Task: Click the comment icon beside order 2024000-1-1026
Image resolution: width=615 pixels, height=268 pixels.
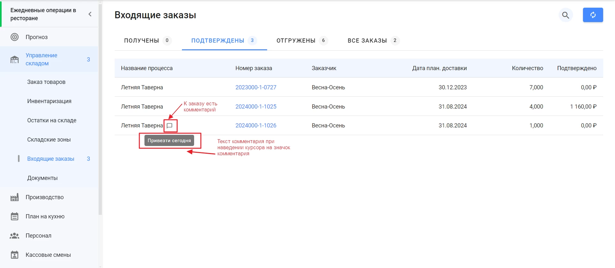Action: (170, 126)
